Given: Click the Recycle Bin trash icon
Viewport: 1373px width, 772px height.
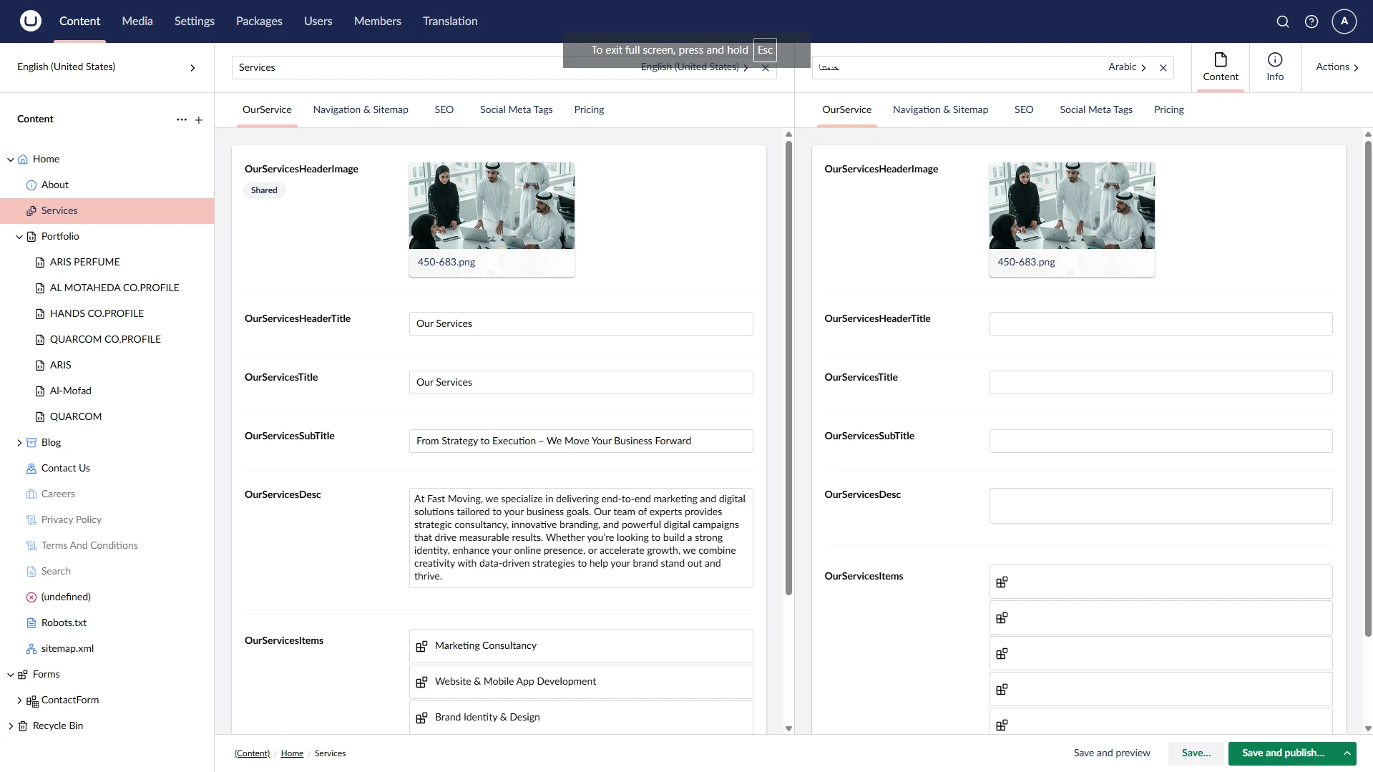Looking at the screenshot, I should point(23,726).
